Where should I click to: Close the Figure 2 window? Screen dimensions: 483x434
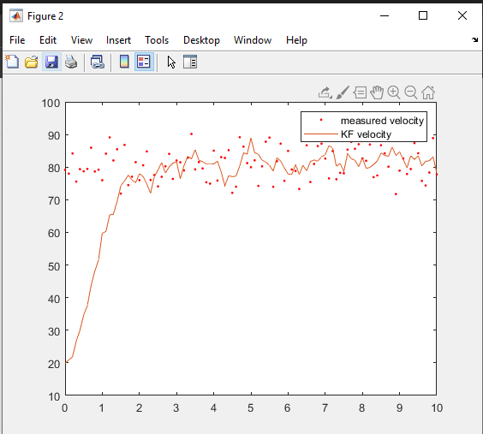[x=462, y=15]
